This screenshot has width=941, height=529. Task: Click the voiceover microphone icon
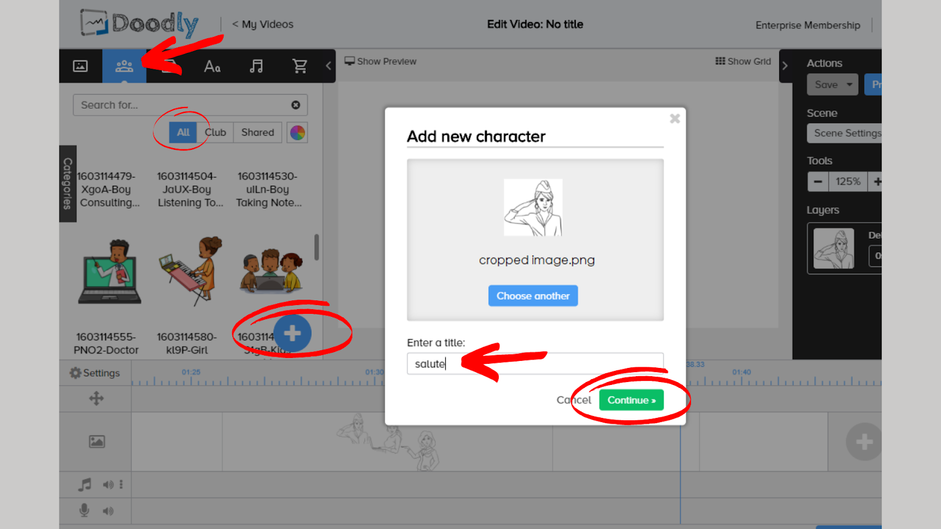pos(84,511)
